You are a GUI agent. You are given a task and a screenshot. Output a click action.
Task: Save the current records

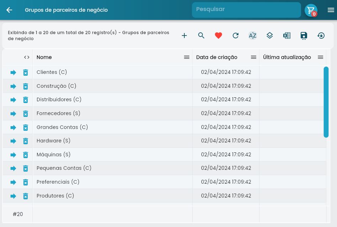tap(304, 36)
